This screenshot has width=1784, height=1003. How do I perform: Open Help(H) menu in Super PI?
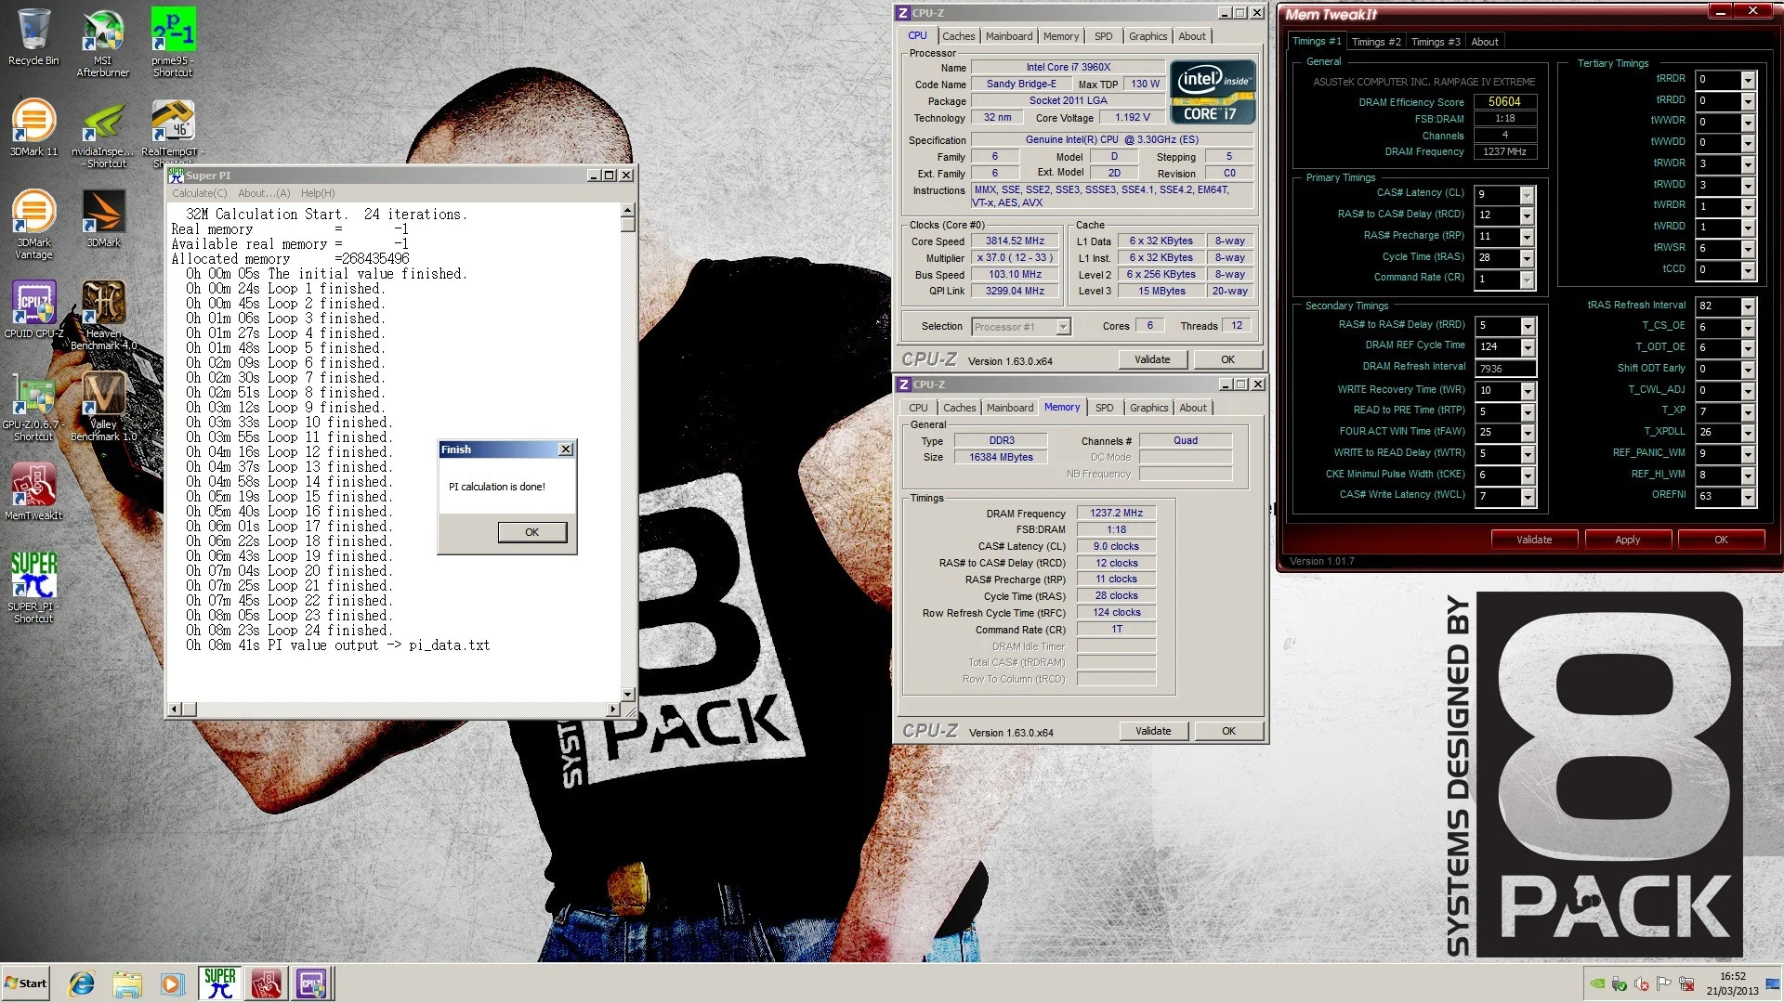tap(317, 193)
